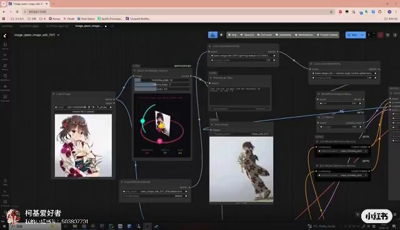The height and width of the screenshot is (230, 400).
Task: Open the workflow name dropdown chevron
Action: tap(58, 35)
